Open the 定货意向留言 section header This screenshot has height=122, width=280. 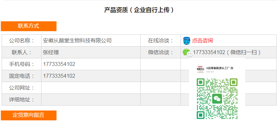[x=29, y=115]
